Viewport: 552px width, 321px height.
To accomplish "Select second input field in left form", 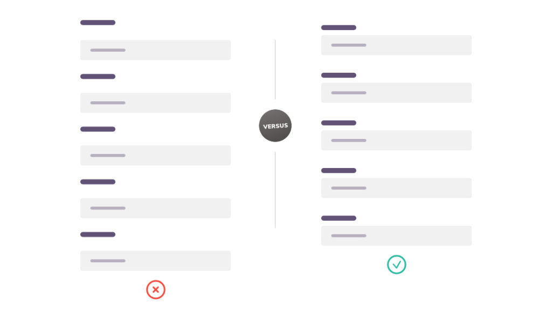I will pyautogui.click(x=156, y=103).
